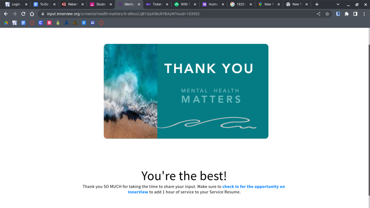Screen dimensions: 370x208
Task: Go back to the previous page
Action: 6,14
